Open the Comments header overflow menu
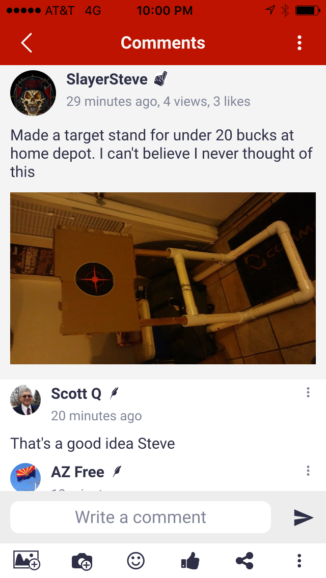Image resolution: width=326 pixels, height=578 pixels. coord(300,43)
